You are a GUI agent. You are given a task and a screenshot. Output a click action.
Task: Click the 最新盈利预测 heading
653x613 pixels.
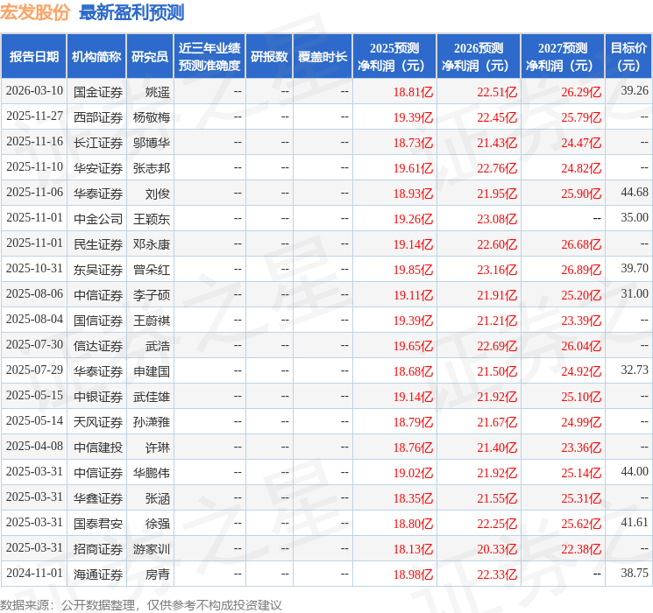click(x=131, y=12)
